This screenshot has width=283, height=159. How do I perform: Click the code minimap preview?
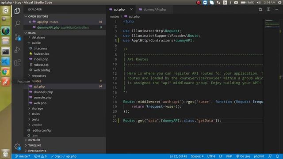272,23
